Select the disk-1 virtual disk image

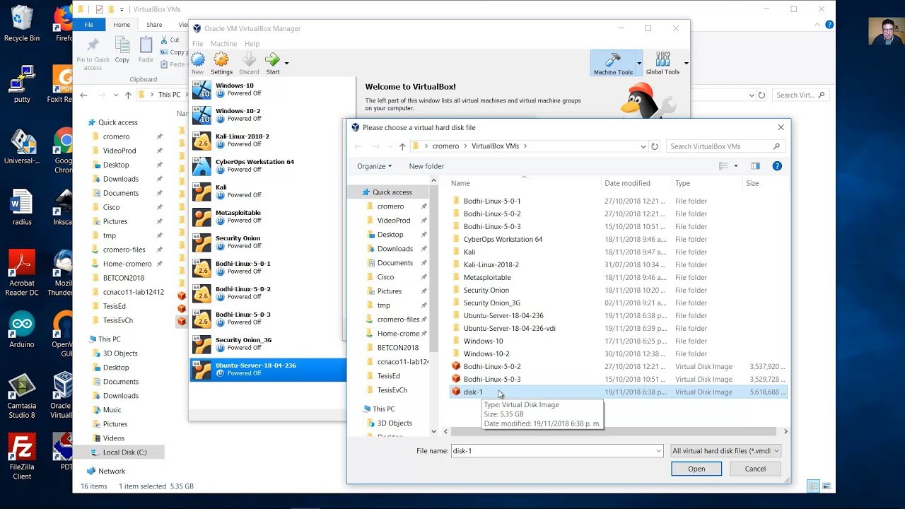tap(618, 392)
